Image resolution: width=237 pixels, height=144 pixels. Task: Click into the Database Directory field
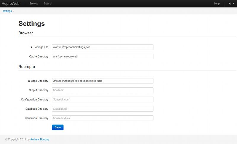(103, 109)
